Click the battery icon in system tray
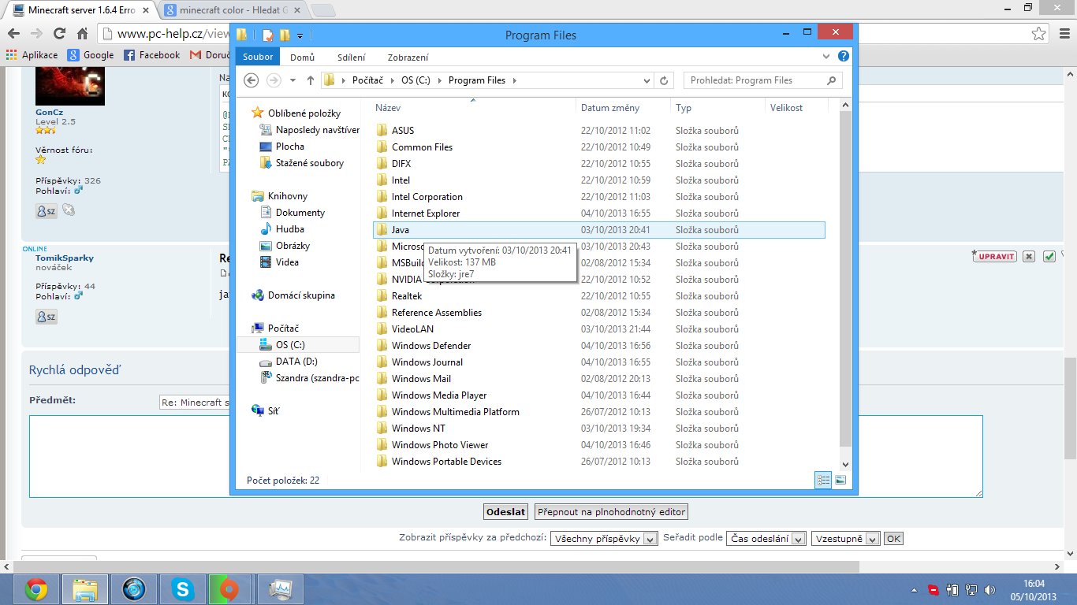 pyautogui.click(x=952, y=589)
